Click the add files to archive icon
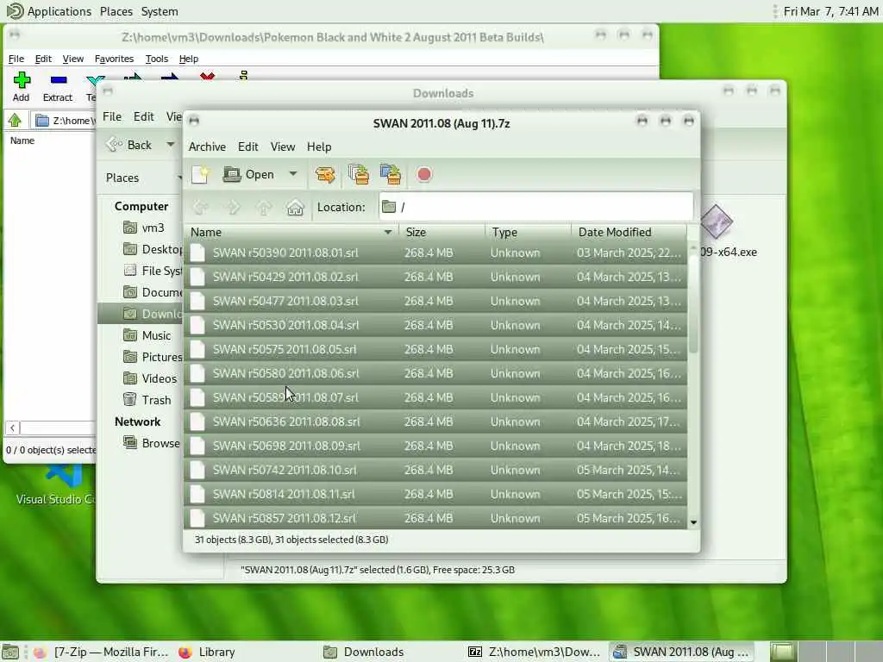This screenshot has height=662, width=883. point(358,174)
